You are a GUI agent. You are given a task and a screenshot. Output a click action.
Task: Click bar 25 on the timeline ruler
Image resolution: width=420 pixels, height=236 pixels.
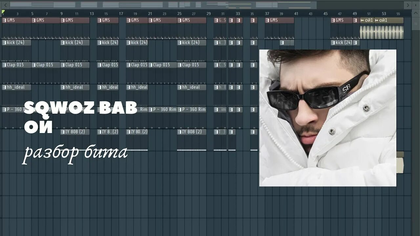179,13
